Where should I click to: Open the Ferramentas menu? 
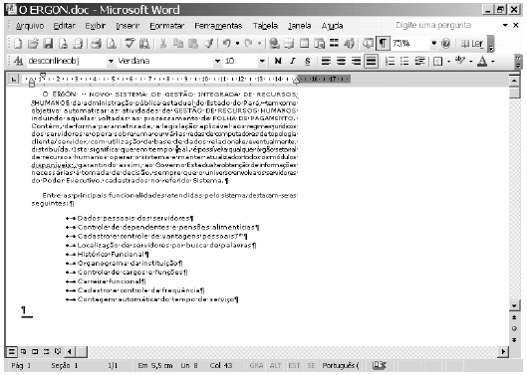click(x=218, y=26)
